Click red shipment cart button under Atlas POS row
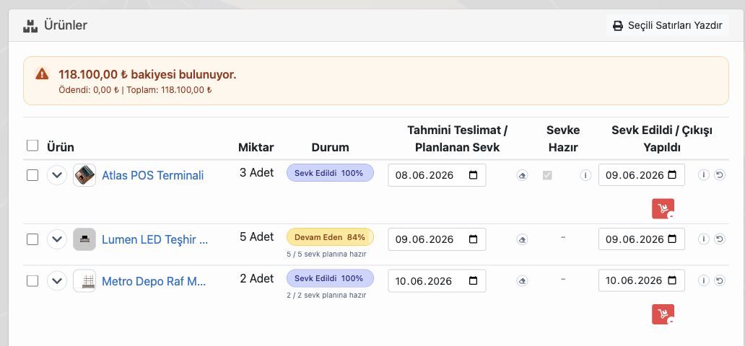This screenshot has height=346, width=745. [663, 209]
